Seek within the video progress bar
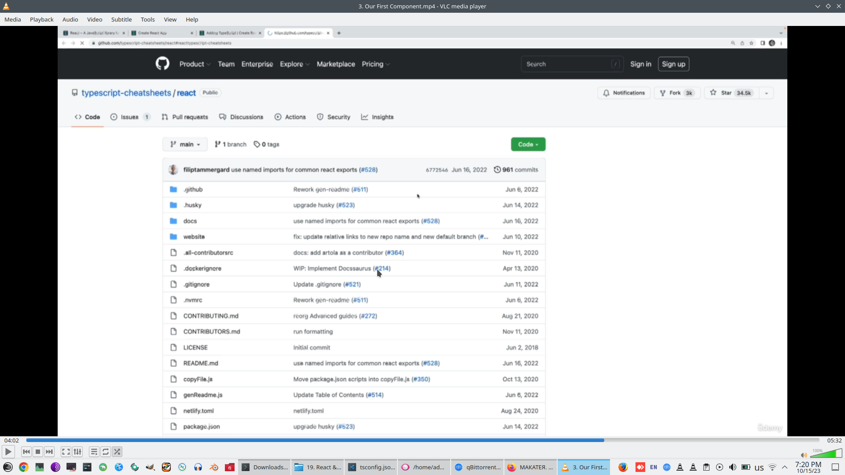The width and height of the screenshot is (845, 475). [422, 440]
